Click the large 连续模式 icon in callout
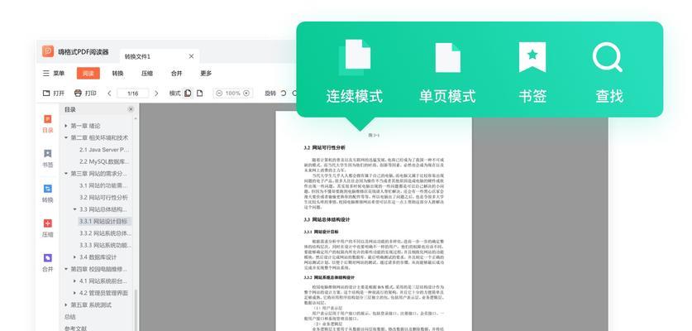 (x=355, y=57)
